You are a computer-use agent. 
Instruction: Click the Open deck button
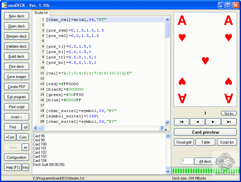pyautogui.click(x=17, y=26)
